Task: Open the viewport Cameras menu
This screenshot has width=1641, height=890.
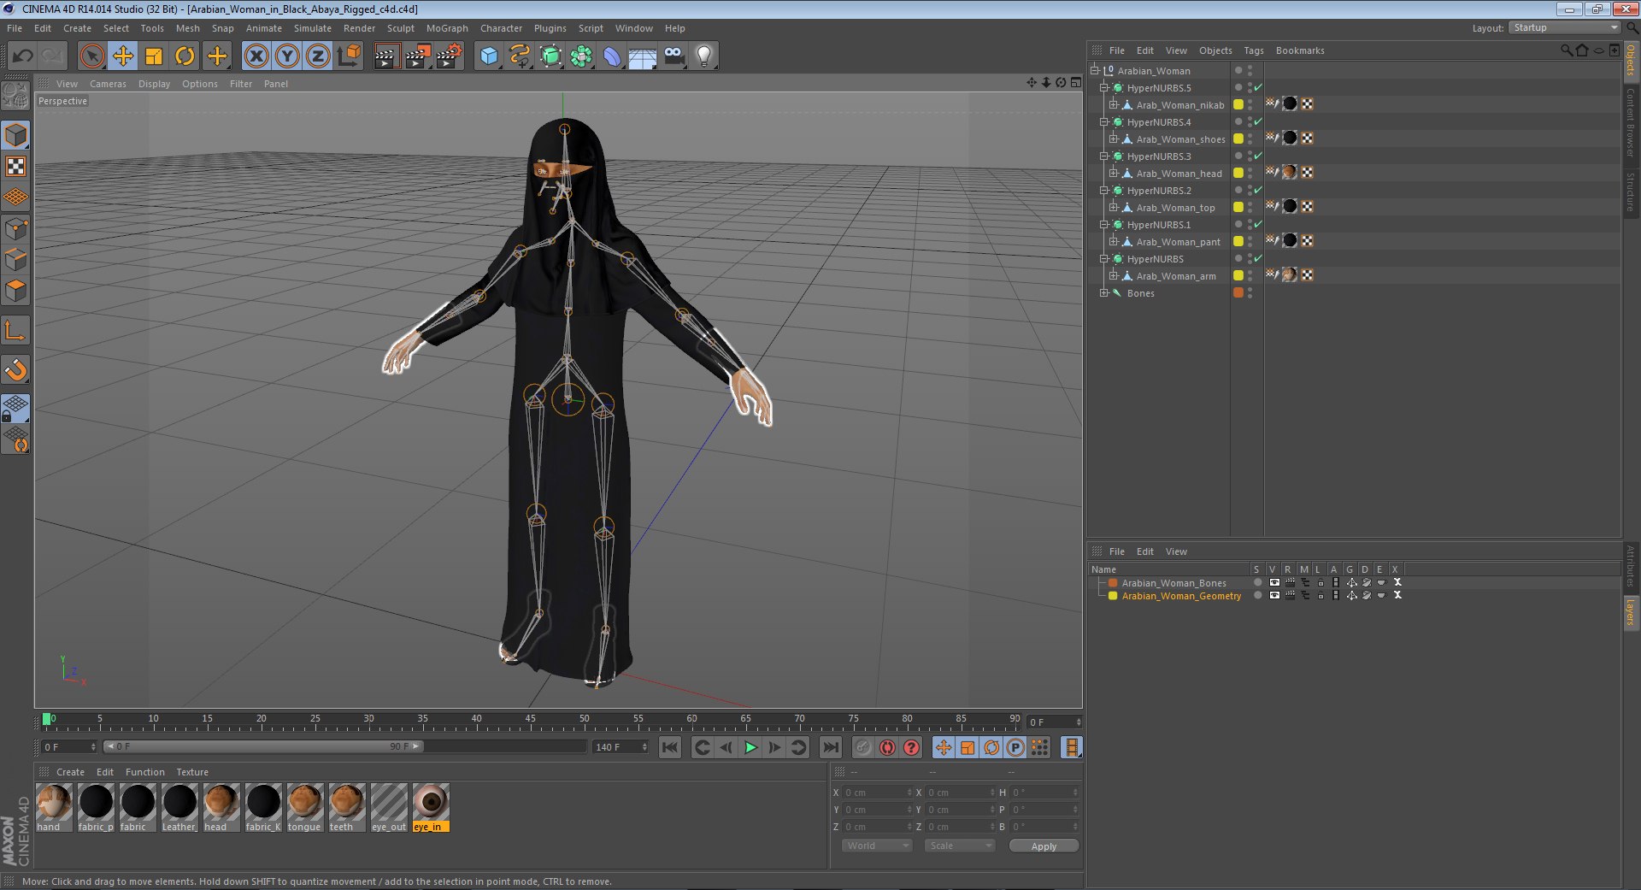Action: tap(108, 84)
